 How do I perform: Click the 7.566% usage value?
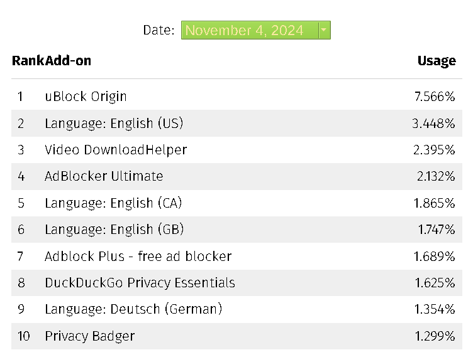pyautogui.click(x=434, y=97)
